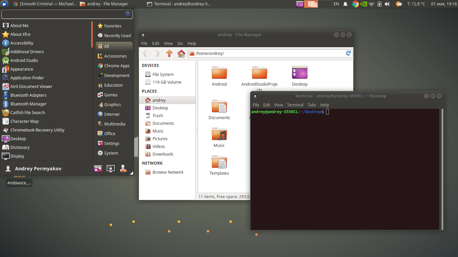Launch Google Chrome from the system tray

coord(355,4)
